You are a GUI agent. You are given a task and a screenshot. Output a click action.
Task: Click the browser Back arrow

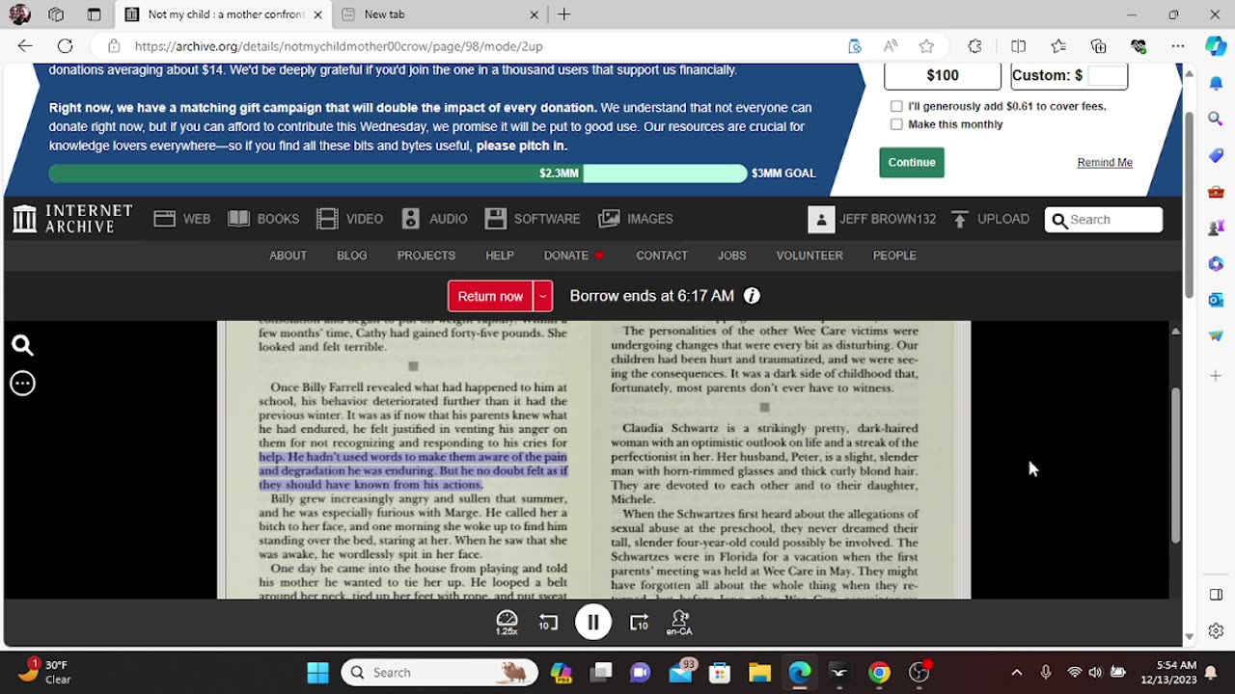(x=25, y=45)
